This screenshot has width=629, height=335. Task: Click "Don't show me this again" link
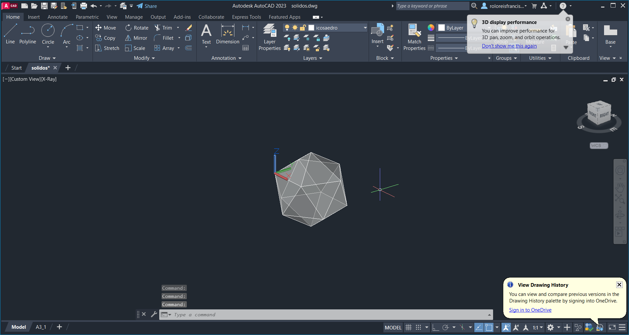pos(509,46)
